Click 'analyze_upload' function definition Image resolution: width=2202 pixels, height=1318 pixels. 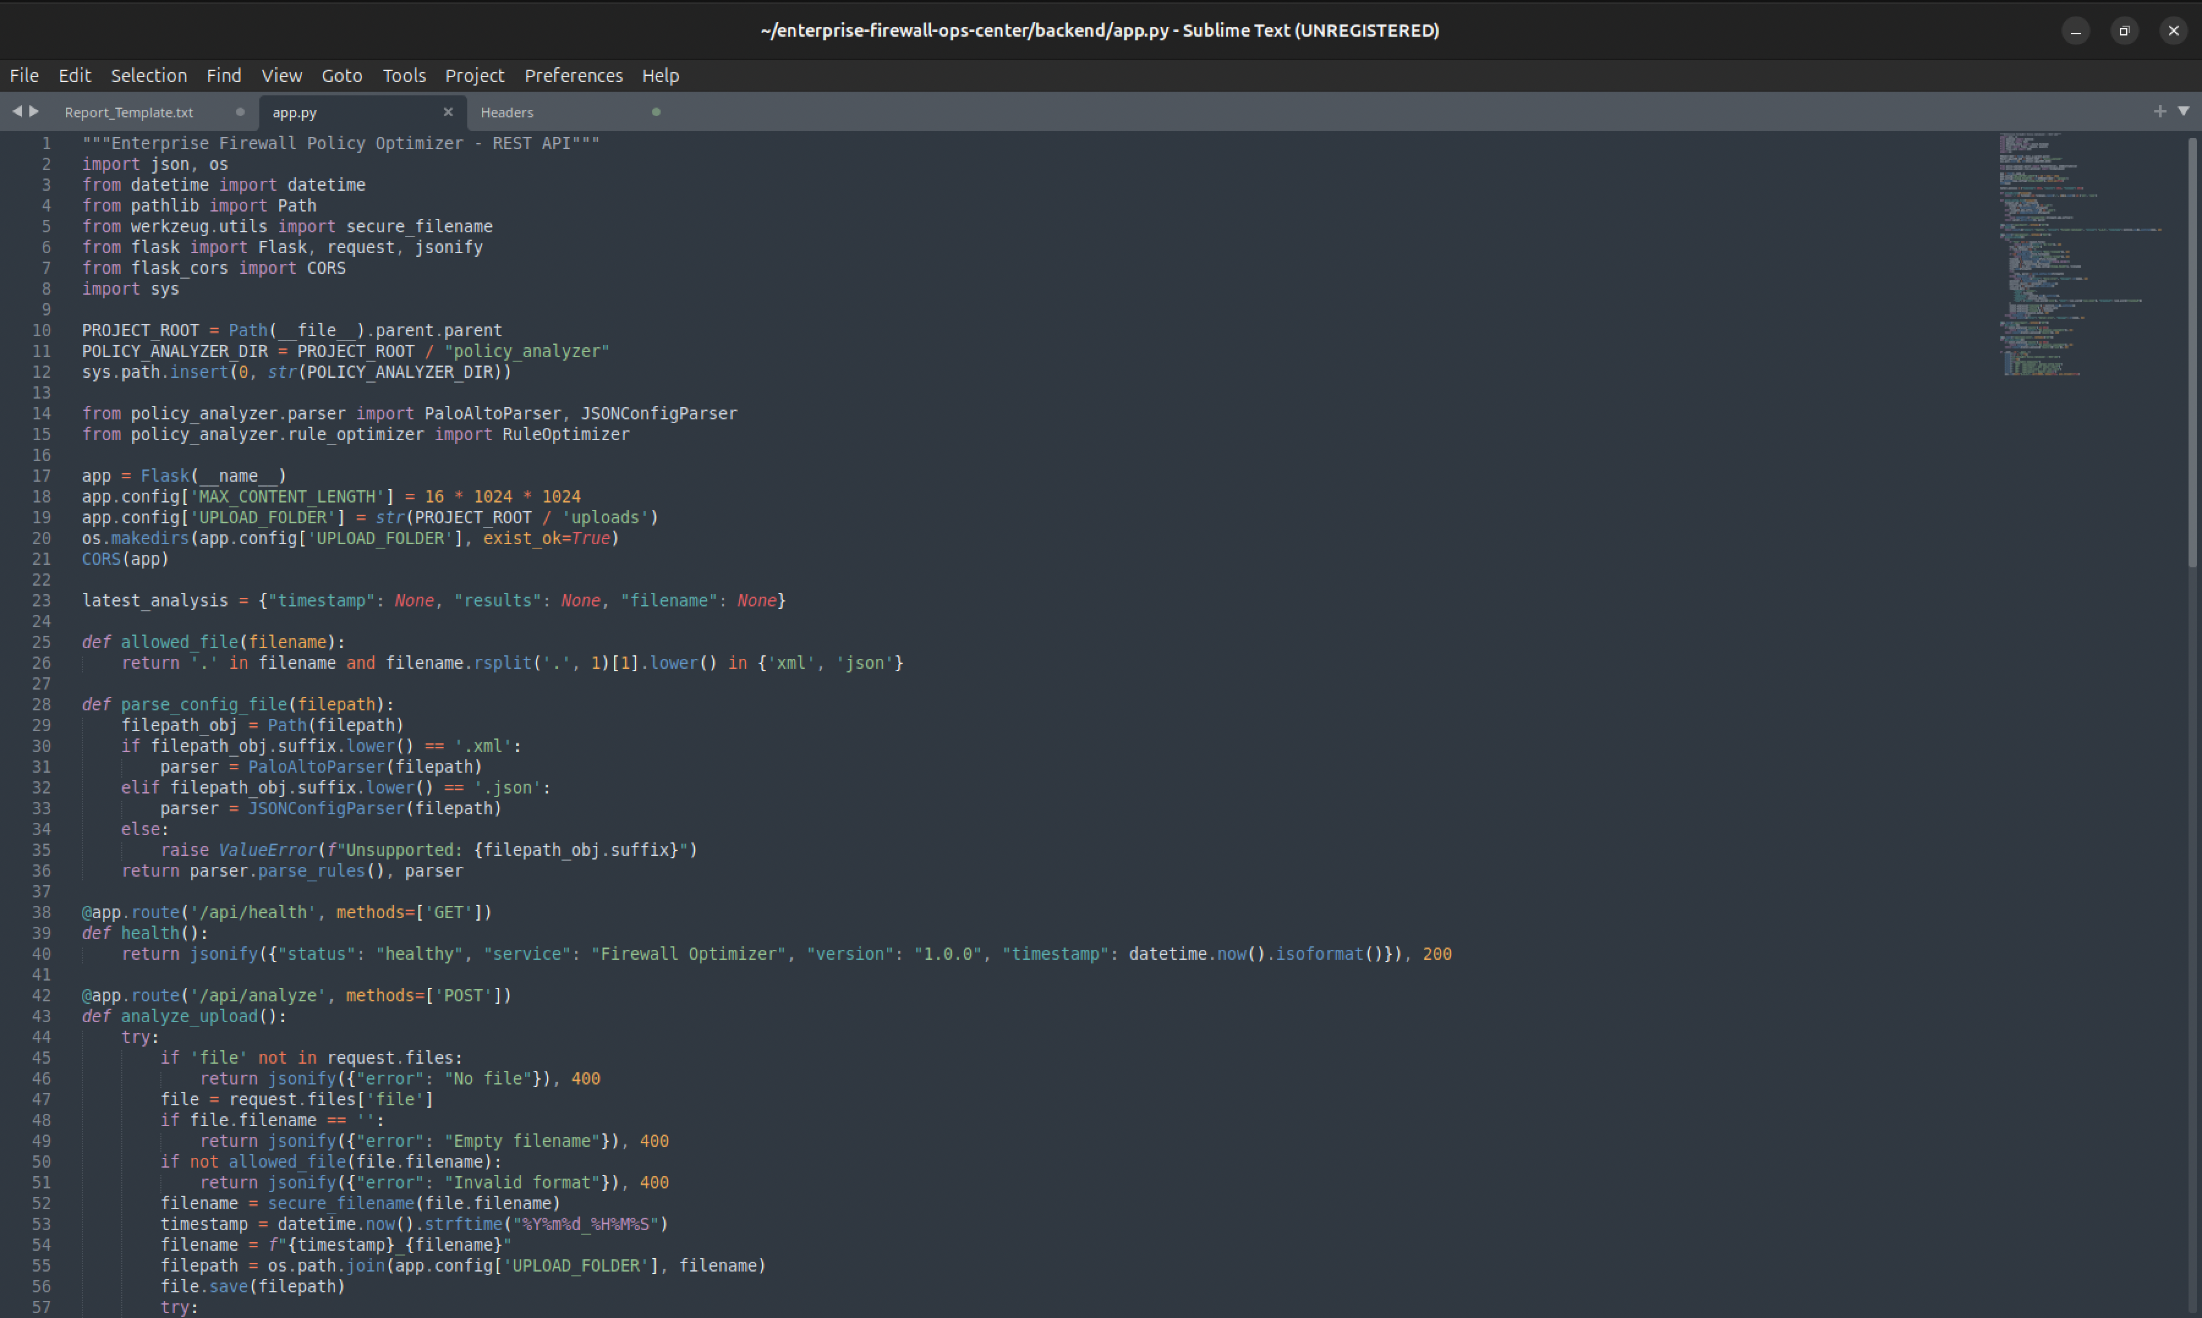coord(189,1016)
